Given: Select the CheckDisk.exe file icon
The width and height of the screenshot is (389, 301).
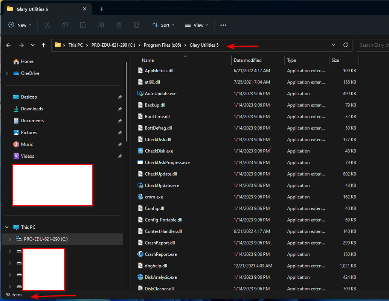Looking at the screenshot, I should click(140, 151).
